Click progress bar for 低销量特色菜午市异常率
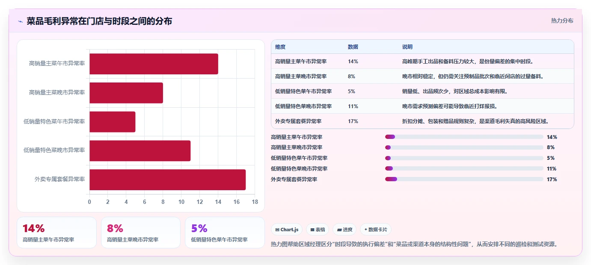The image size is (591, 265). [464, 158]
